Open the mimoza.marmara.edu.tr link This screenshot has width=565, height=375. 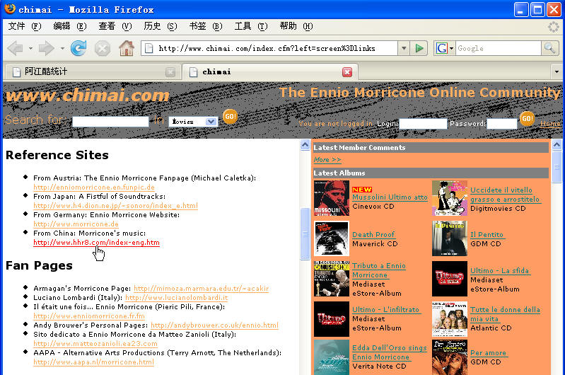click(x=202, y=289)
